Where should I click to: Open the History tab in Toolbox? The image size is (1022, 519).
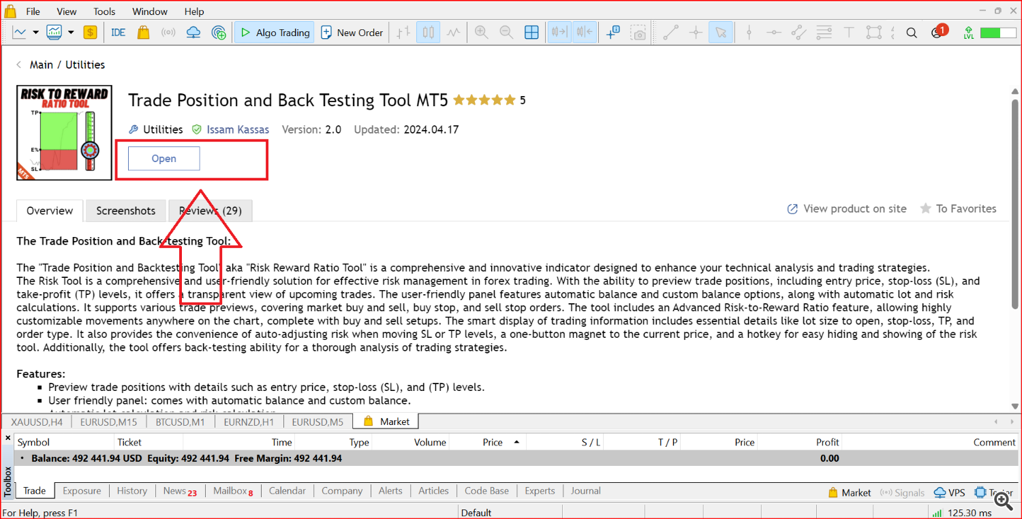point(131,491)
